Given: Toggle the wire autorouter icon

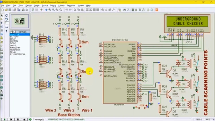Looking at the screenshot, I should (120, 10).
